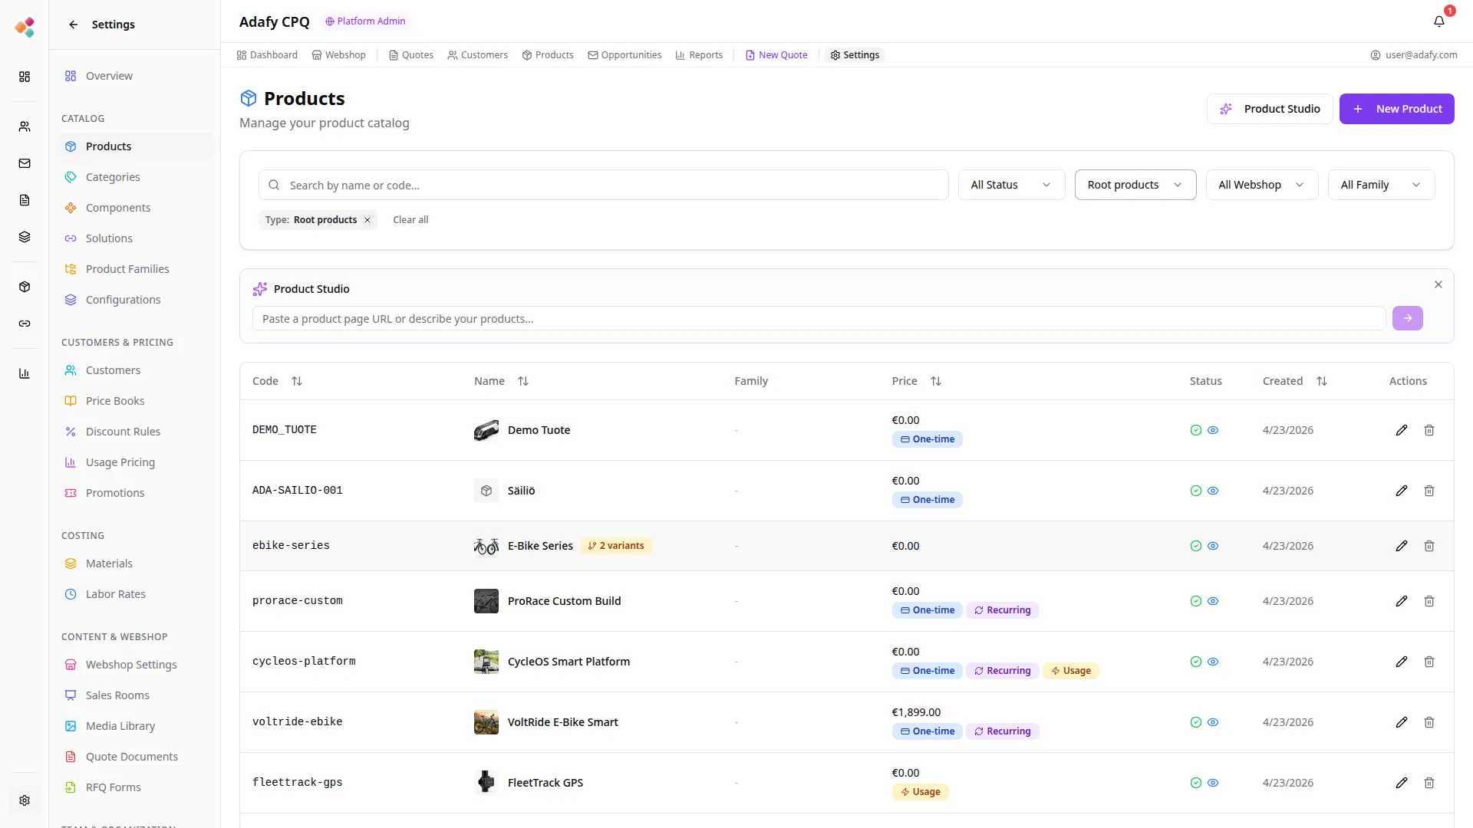This screenshot has width=1473, height=828.
Task: Toggle visibility eye for ProRace Custom Build
Action: click(1213, 601)
